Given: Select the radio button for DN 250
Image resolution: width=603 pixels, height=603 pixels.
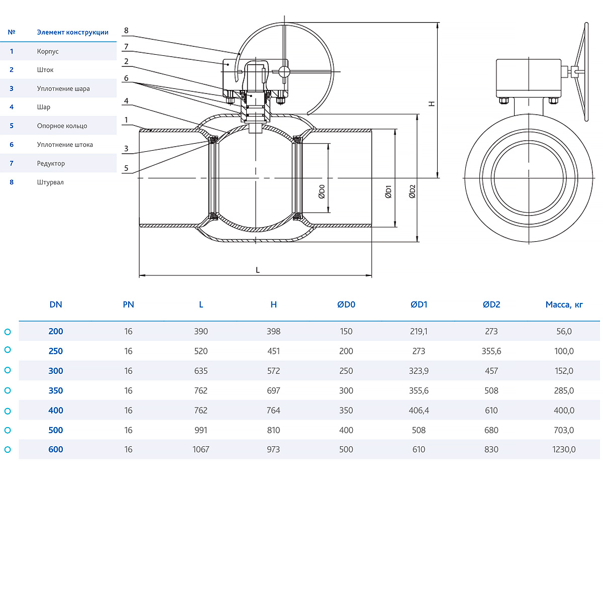Looking at the screenshot, I should tap(8, 350).
